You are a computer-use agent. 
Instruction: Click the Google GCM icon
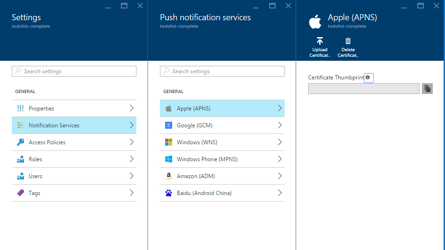pyautogui.click(x=168, y=125)
